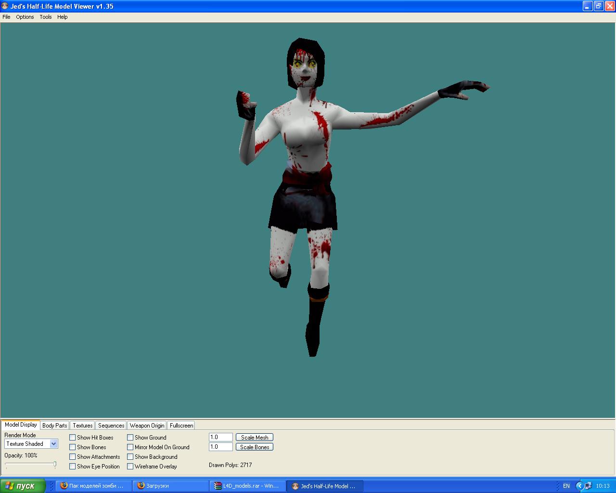Click the model viewer title bar icon
The height and width of the screenshot is (493, 616).
click(5, 6)
